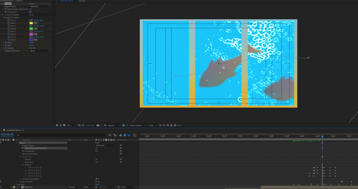This screenshot has width=358, height=189.
Task: Toggle the draft 3D icon in timeline
Action: (115, 135)
